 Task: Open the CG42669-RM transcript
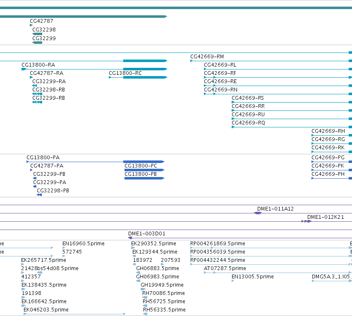coord(207,57)
